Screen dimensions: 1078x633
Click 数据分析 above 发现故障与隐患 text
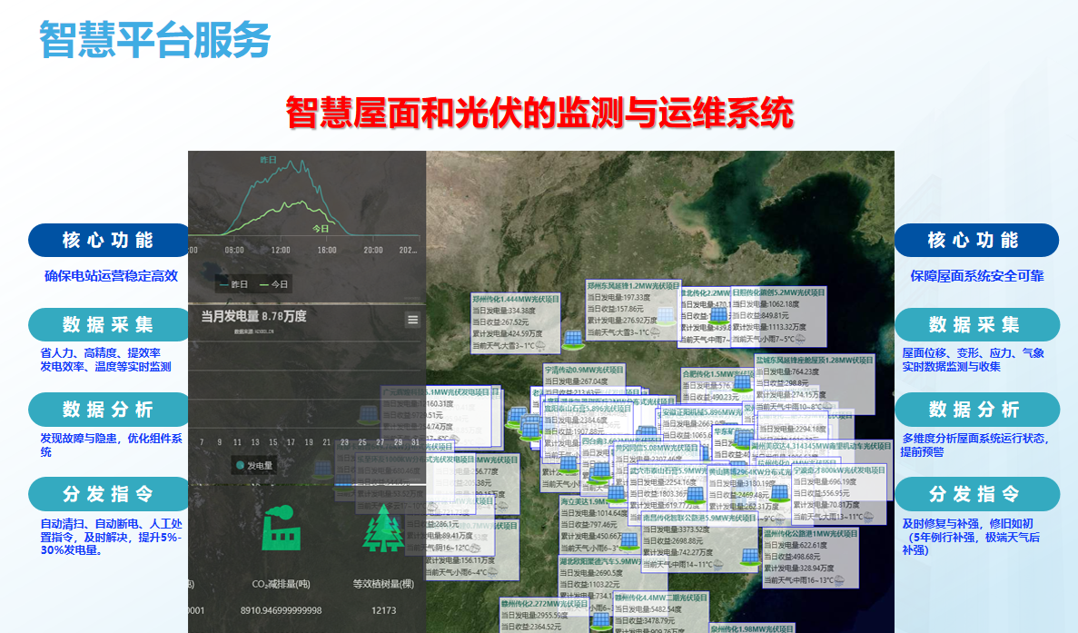(x=107, y=410)
